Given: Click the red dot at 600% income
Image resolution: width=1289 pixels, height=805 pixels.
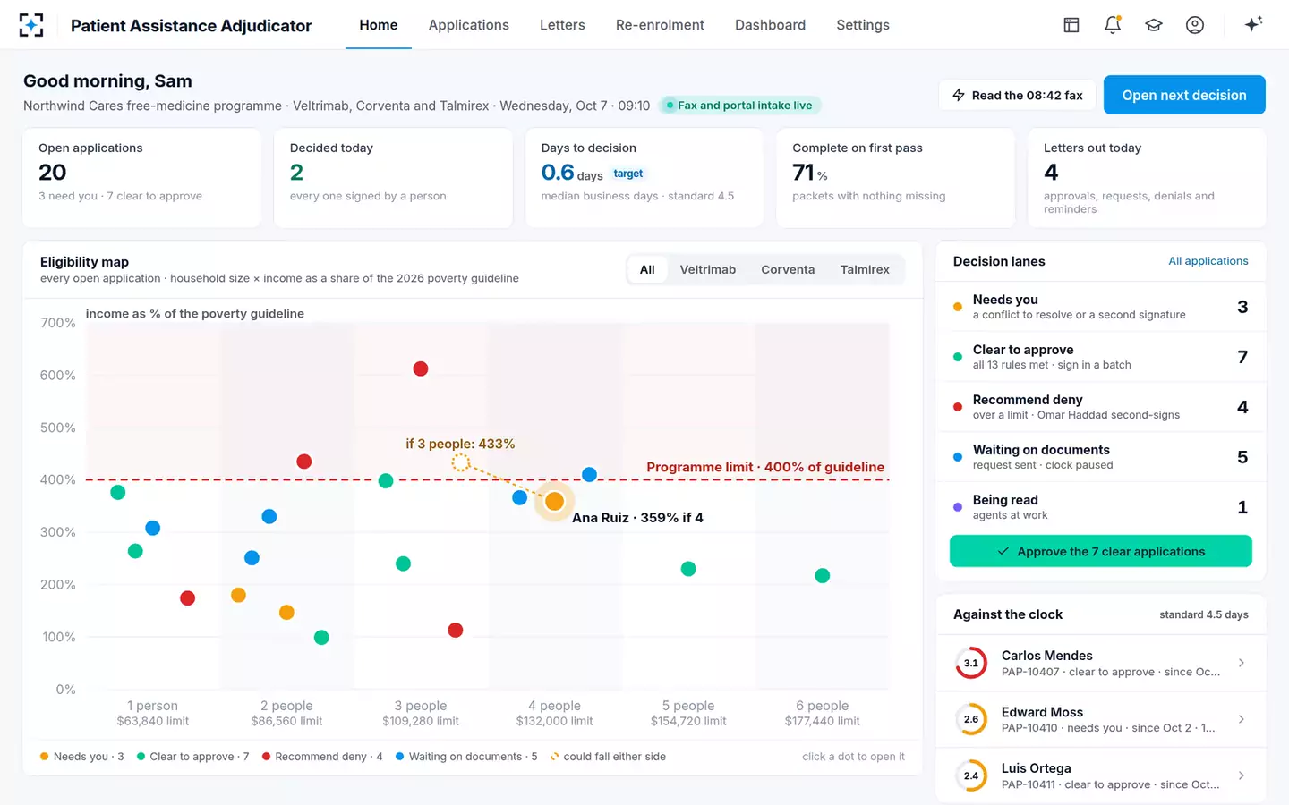Looking at the screenshot, I should (x=421, y=369).
